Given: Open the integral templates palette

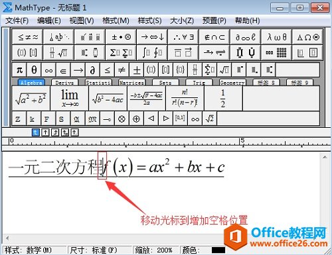Looking at the screenshot, I should 152,52.
